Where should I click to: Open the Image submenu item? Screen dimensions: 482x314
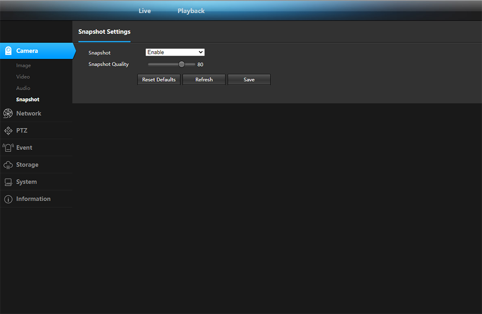(23, 66)
